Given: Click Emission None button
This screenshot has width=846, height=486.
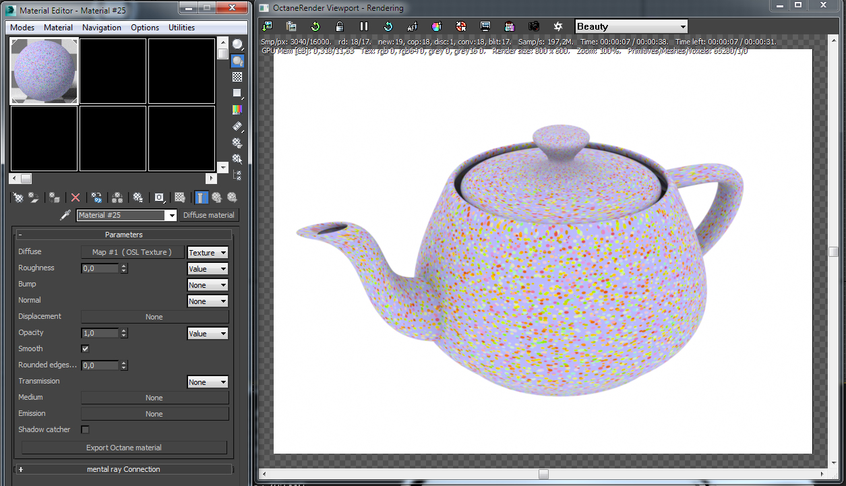Looking at the screenshot, I should 154,414.
